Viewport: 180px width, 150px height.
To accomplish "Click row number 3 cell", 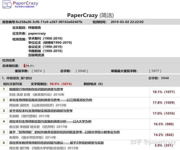I will pos(4,111).
